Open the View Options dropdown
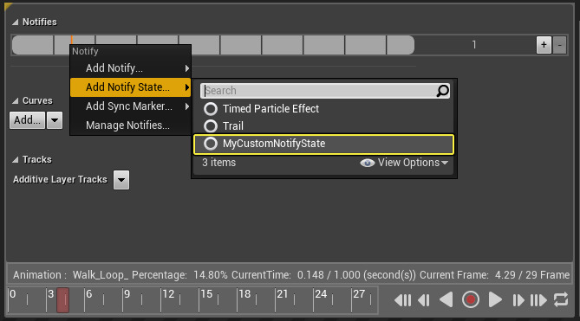The height and width of the screenshot is (321, 580). [404, 163]
